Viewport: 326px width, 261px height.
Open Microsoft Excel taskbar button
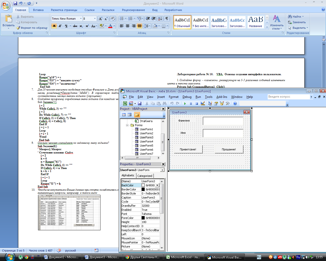click(183, 257)
